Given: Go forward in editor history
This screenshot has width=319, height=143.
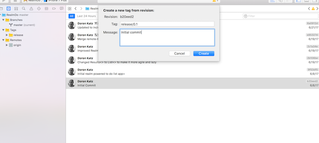Looking at the screenshot, I should [x=81, y=9].
